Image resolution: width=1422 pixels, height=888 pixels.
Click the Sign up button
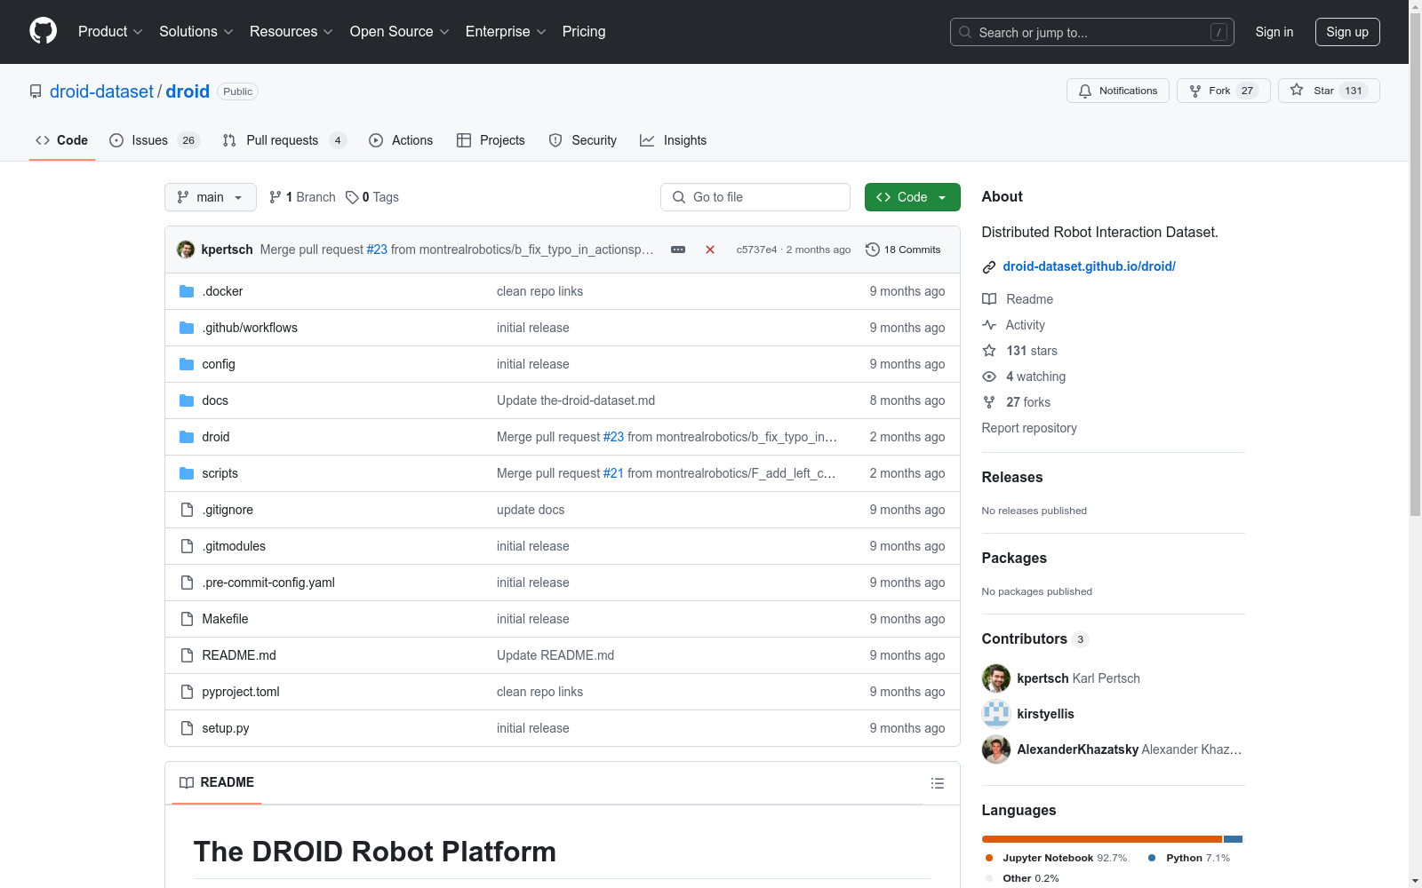coord(1347,32)
